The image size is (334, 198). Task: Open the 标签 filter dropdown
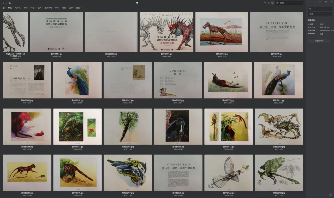10,8
